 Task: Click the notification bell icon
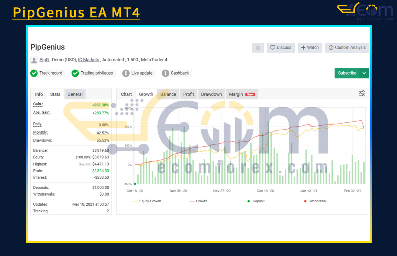(258, 48)
